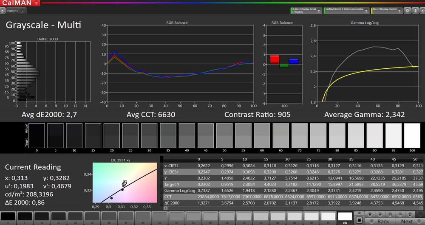Switch to the History 1 tab
This screenshot has width=425, height=225.
[x=12, y=11]
